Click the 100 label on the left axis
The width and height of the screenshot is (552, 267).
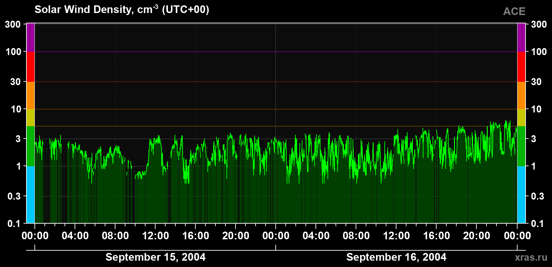click(x=13, y=52)
